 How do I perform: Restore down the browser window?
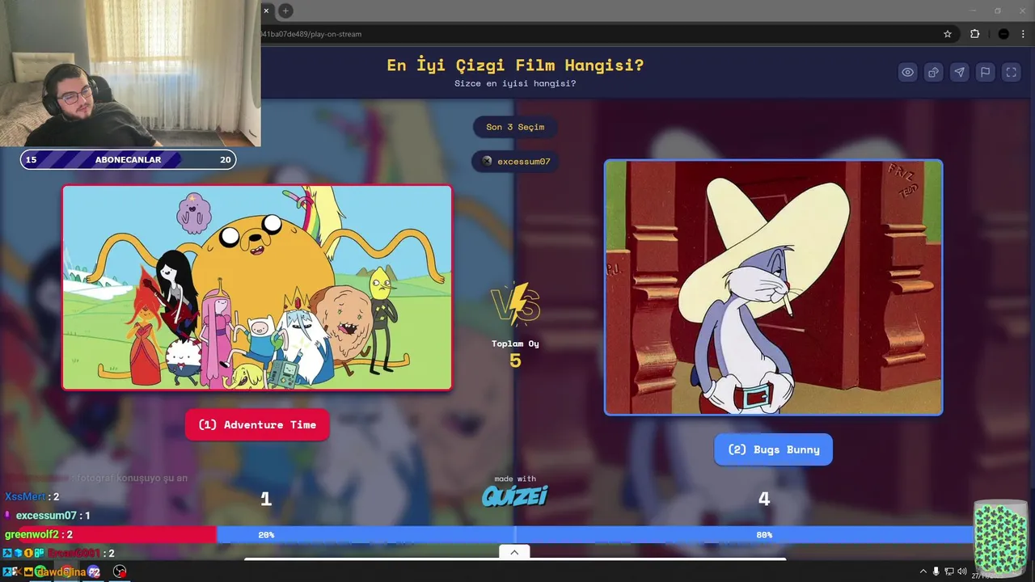[x=998, y=11]
